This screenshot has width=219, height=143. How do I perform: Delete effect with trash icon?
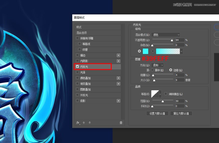[121, 123]
